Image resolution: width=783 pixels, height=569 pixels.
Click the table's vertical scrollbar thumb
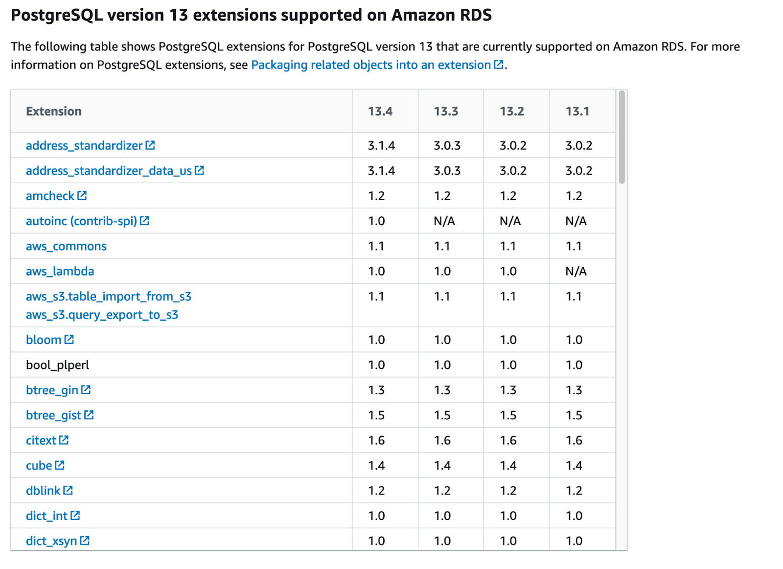[622, 137]
